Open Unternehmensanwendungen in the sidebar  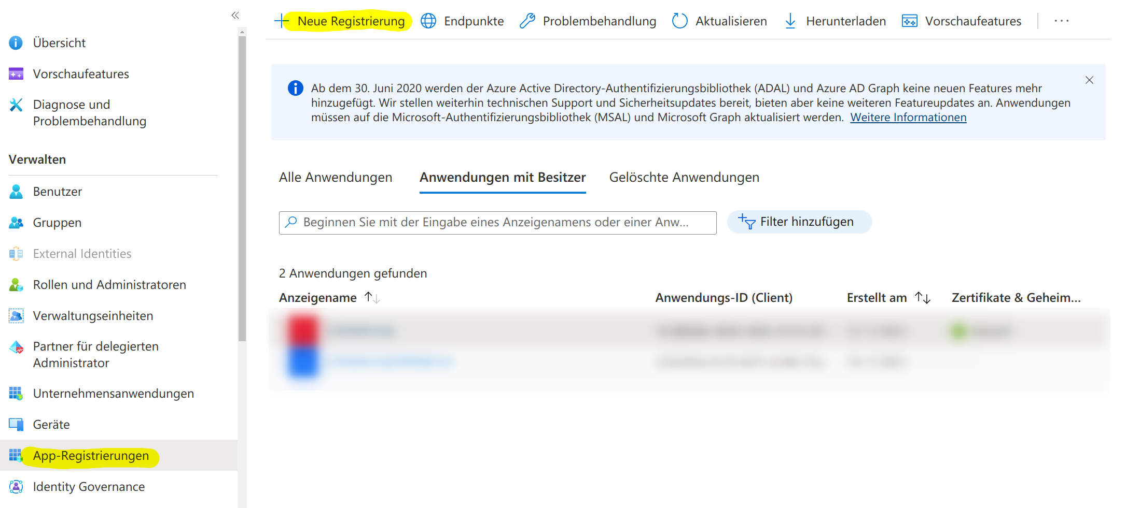coord(114,393)
